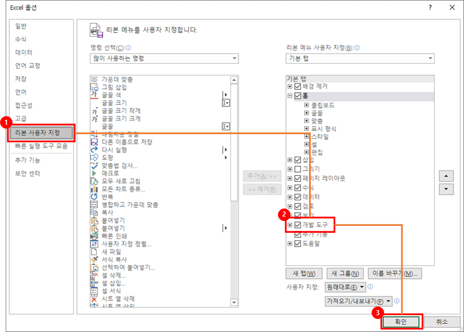Select the 맞춤법 검사 spell check icon
The image size is (464, 332).
pyautogui.click(x=94, y=165)
